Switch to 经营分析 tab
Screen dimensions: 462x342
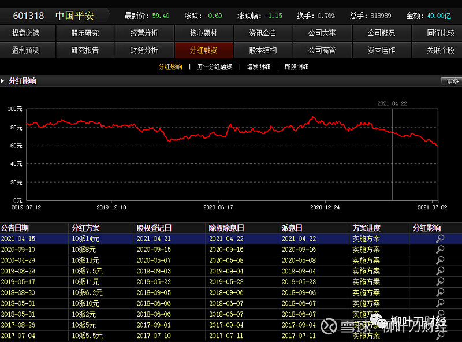click(x=144, y=33)
